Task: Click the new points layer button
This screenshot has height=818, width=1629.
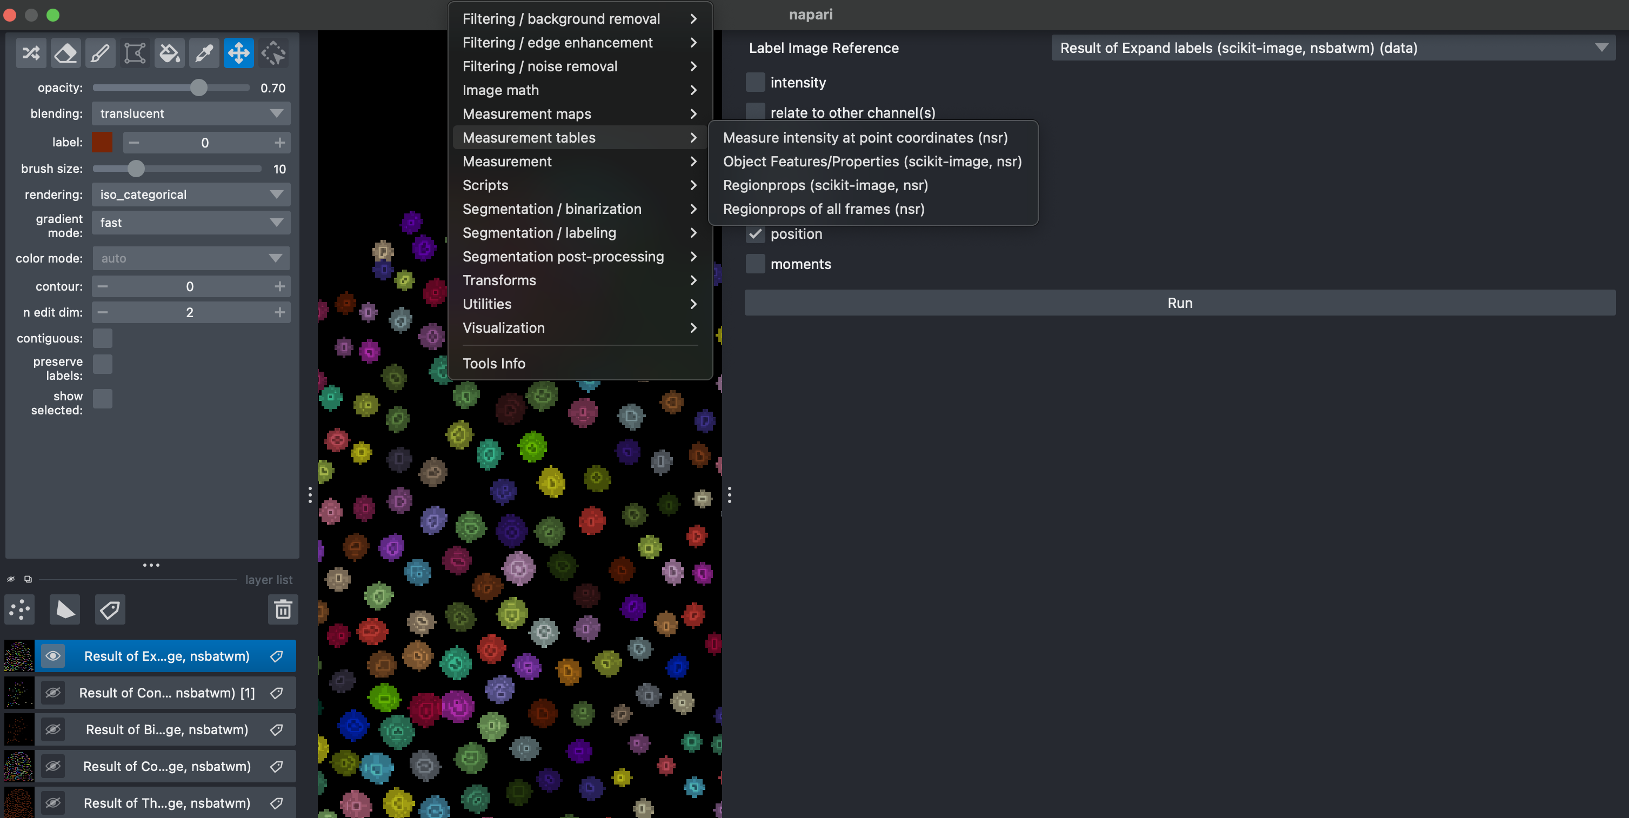Action: [x=19, y=609]
